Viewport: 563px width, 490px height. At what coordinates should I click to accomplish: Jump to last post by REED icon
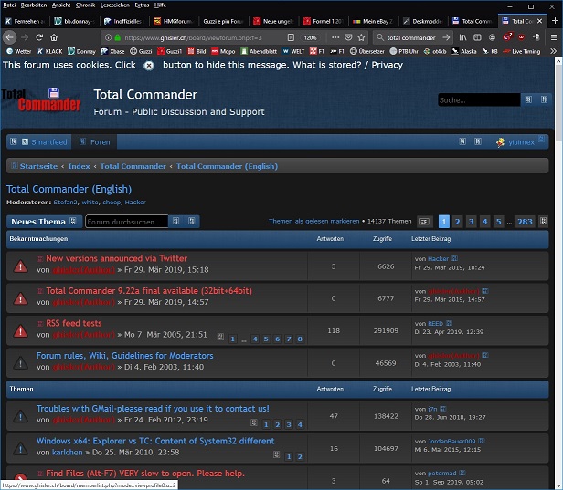coord(449,323)
